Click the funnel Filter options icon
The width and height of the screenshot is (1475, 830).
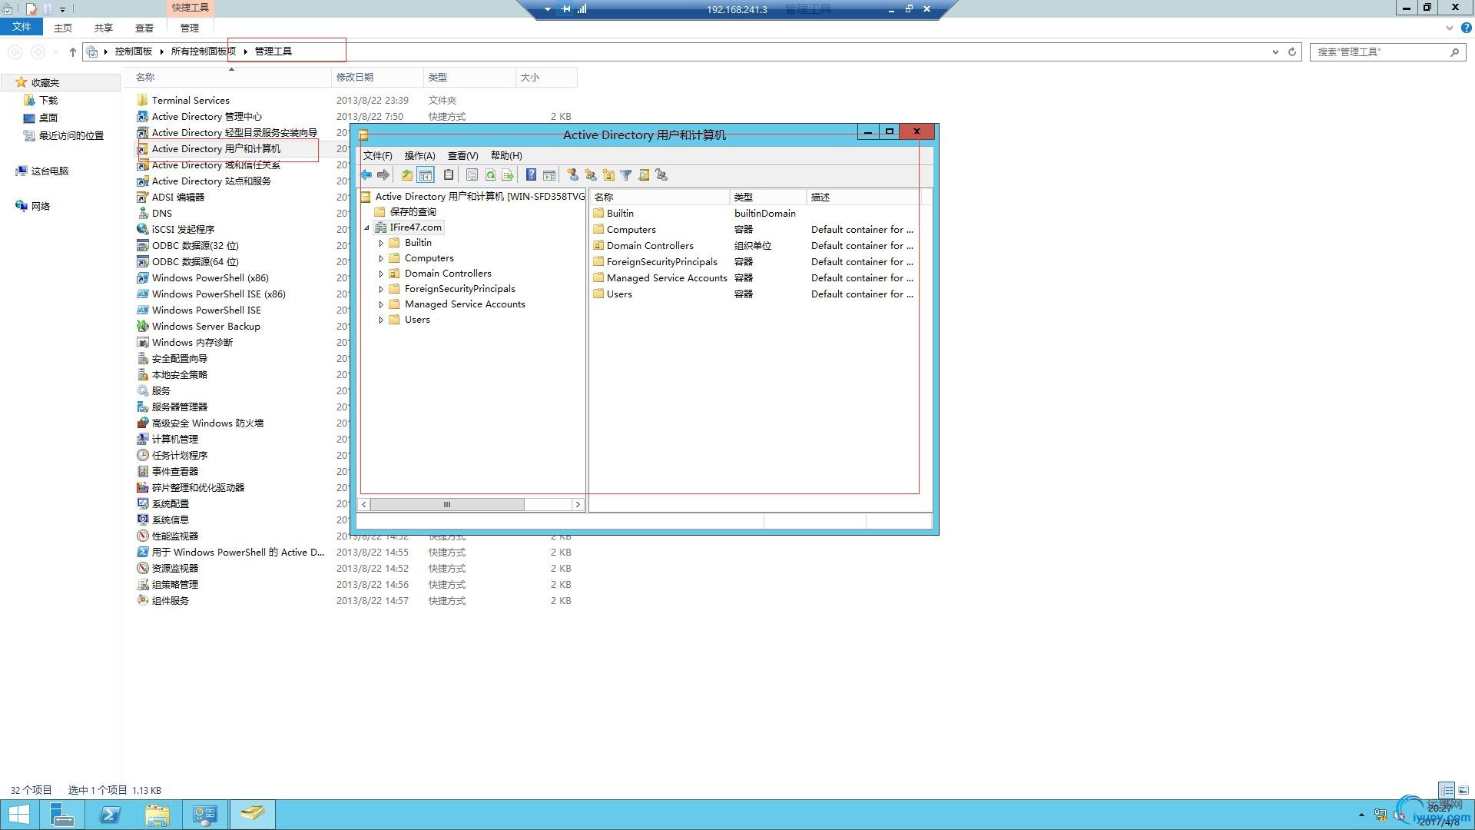[626, 175]
